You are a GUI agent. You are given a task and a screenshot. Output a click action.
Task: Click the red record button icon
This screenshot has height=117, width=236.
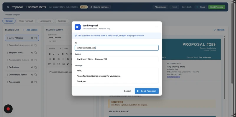[x=8, y=109]
